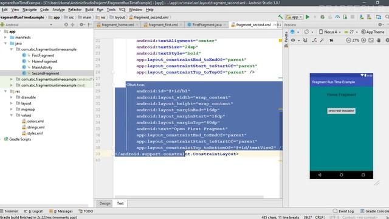Screen dimensions: 389x219
Task: Open the app run configuration dropdown
Action: coord(294,17)
